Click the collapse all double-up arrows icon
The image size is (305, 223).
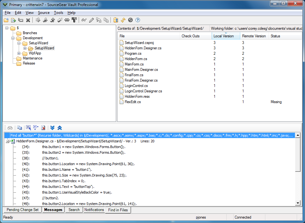tap(60, 128)
